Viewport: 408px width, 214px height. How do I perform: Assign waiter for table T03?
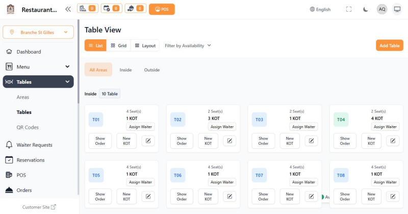tap(303, 127)
